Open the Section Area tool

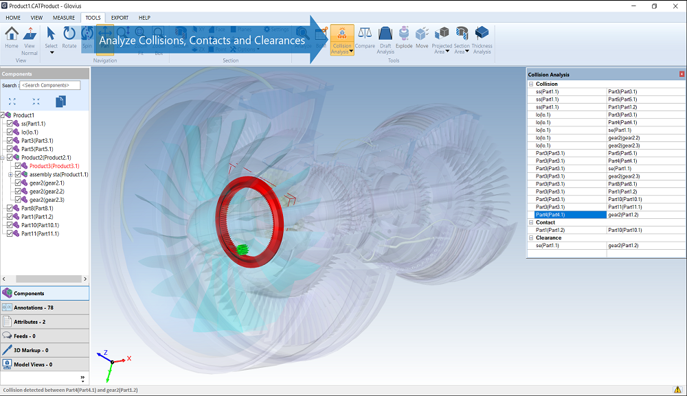tap(462, 40)
